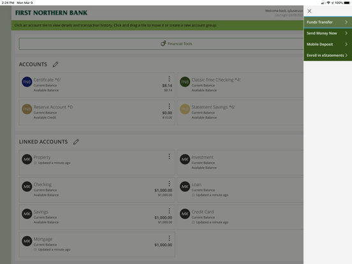This screenshot has height=264, width=352.
Task: Click the $8.14 Certificate current balance
Action: tap(167, 85)
